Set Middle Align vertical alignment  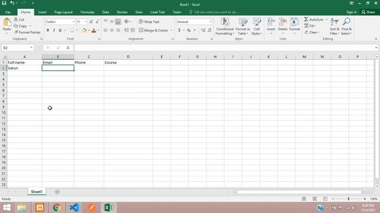coord(112,22)
